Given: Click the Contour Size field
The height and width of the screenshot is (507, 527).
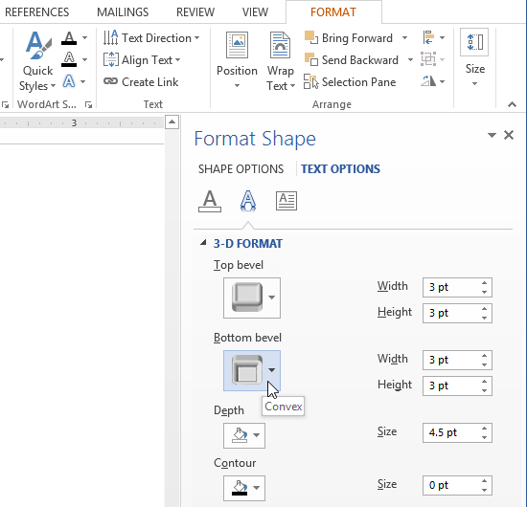Looking at the screenshot, I should tap(451, 485).
